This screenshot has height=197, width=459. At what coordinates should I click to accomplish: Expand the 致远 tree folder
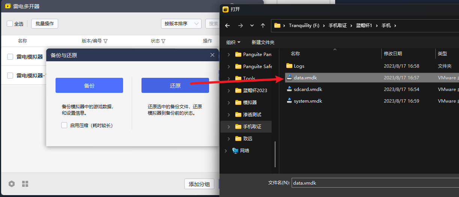click(229, 138)
